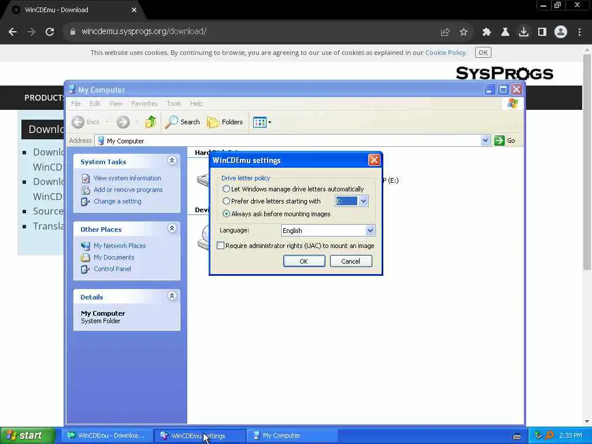The width and height of the screenshot is (592, 444).
Task: Click the SysProgs logo
Action: [504, 73]
